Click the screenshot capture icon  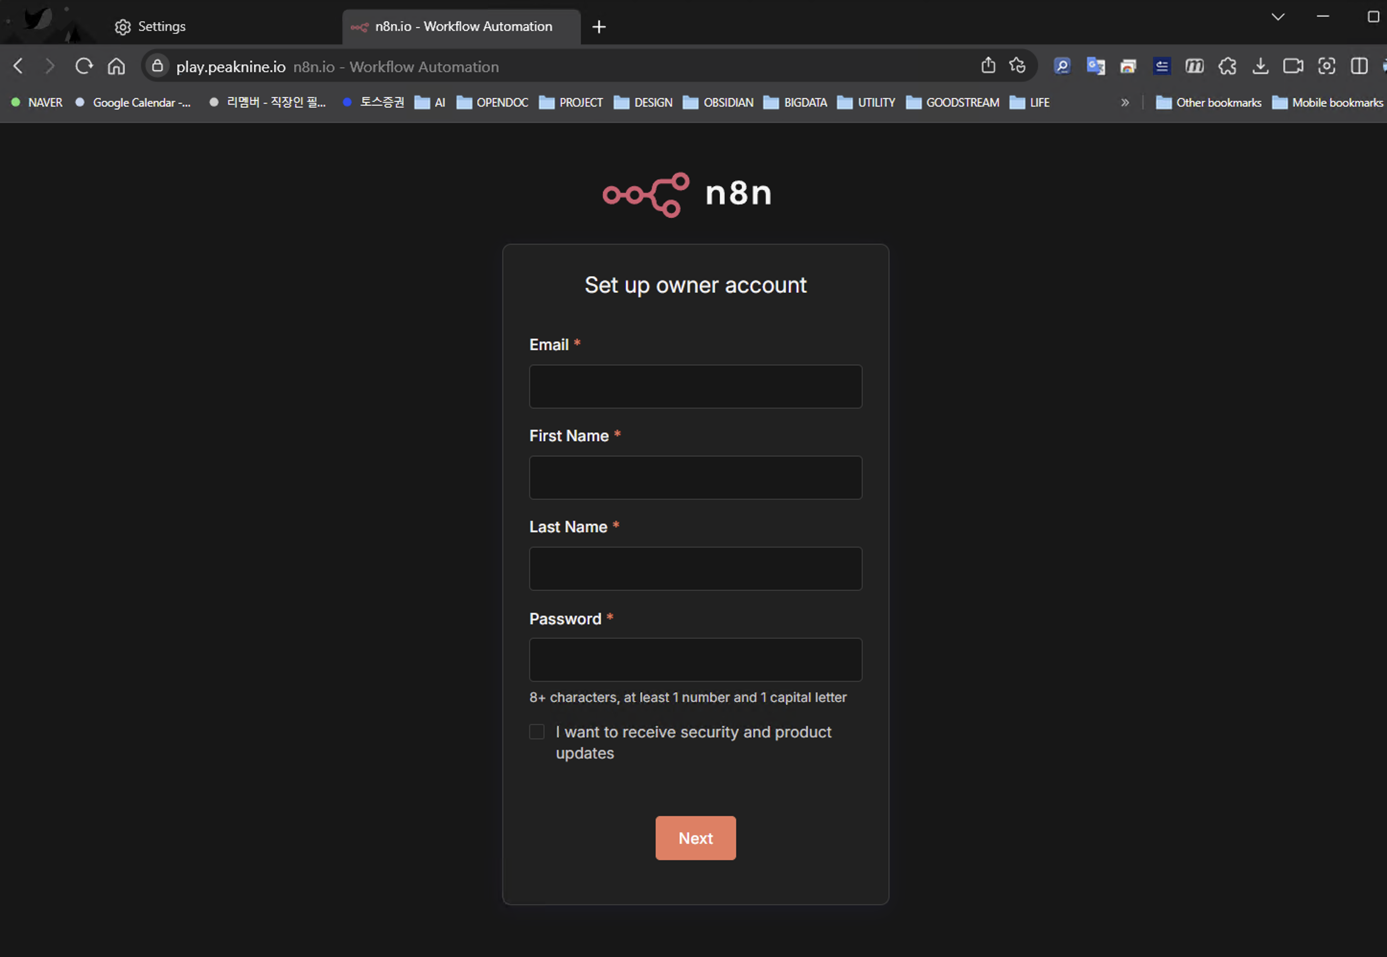(x=1326, y=66)
